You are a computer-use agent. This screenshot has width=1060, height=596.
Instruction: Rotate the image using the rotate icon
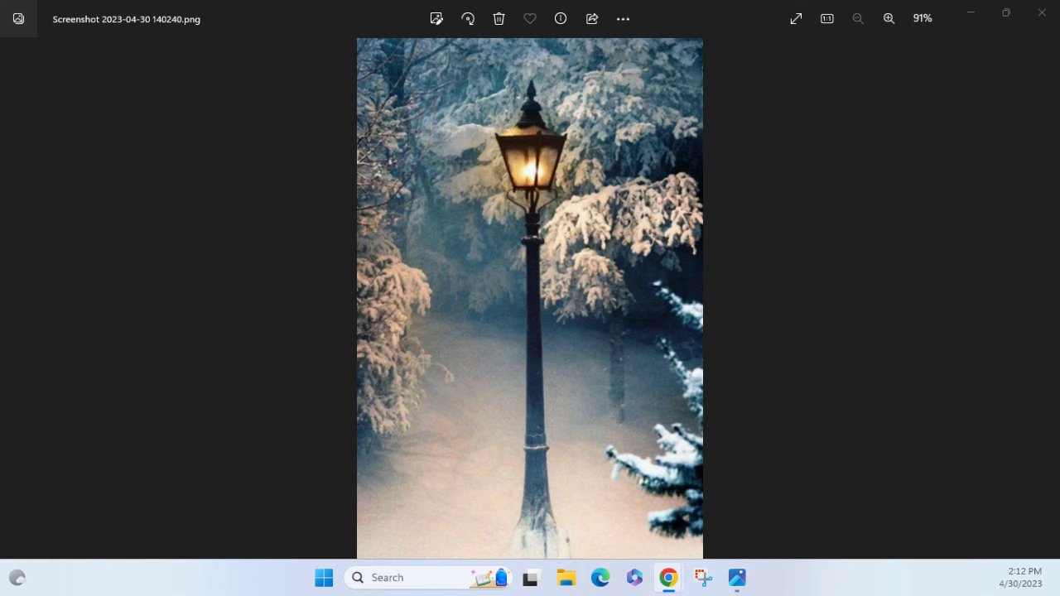pos(468,18)
